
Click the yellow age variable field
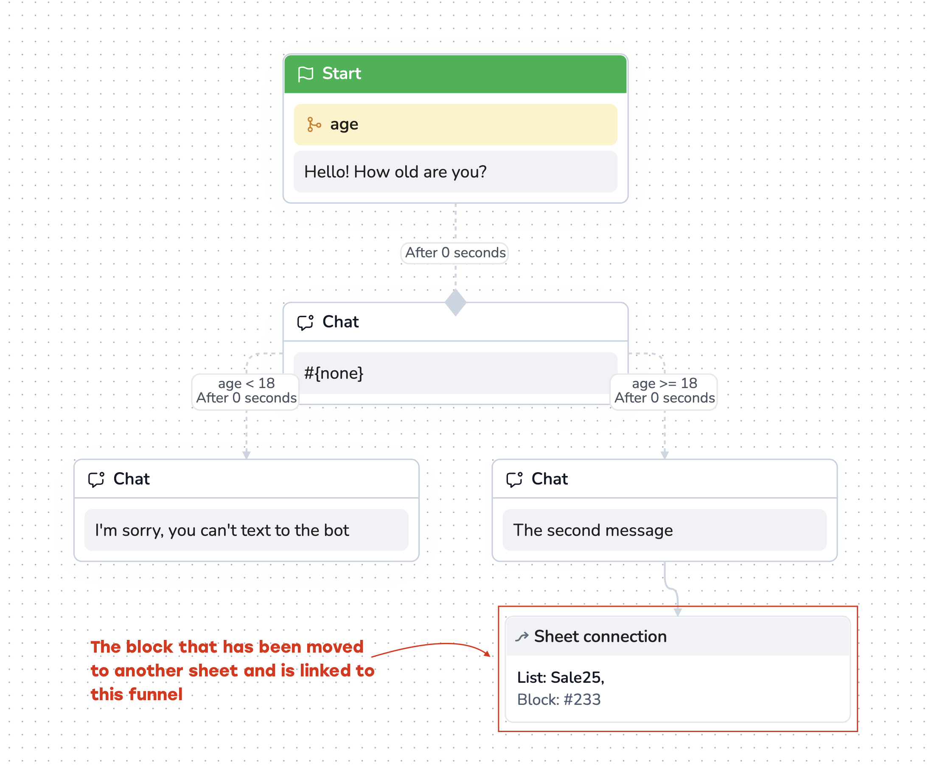point(455,124)
